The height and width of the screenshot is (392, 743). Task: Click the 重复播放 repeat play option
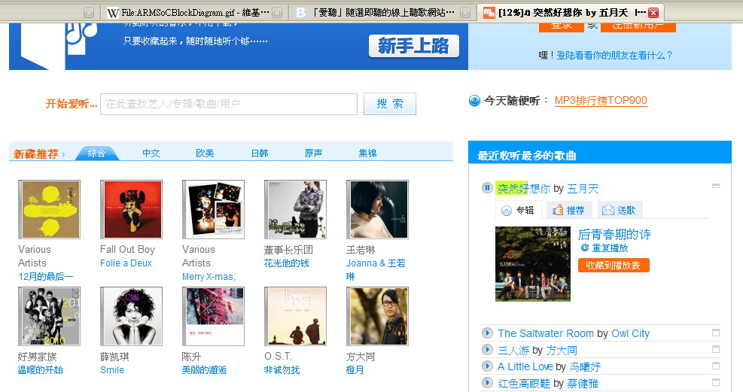point(604,248)
